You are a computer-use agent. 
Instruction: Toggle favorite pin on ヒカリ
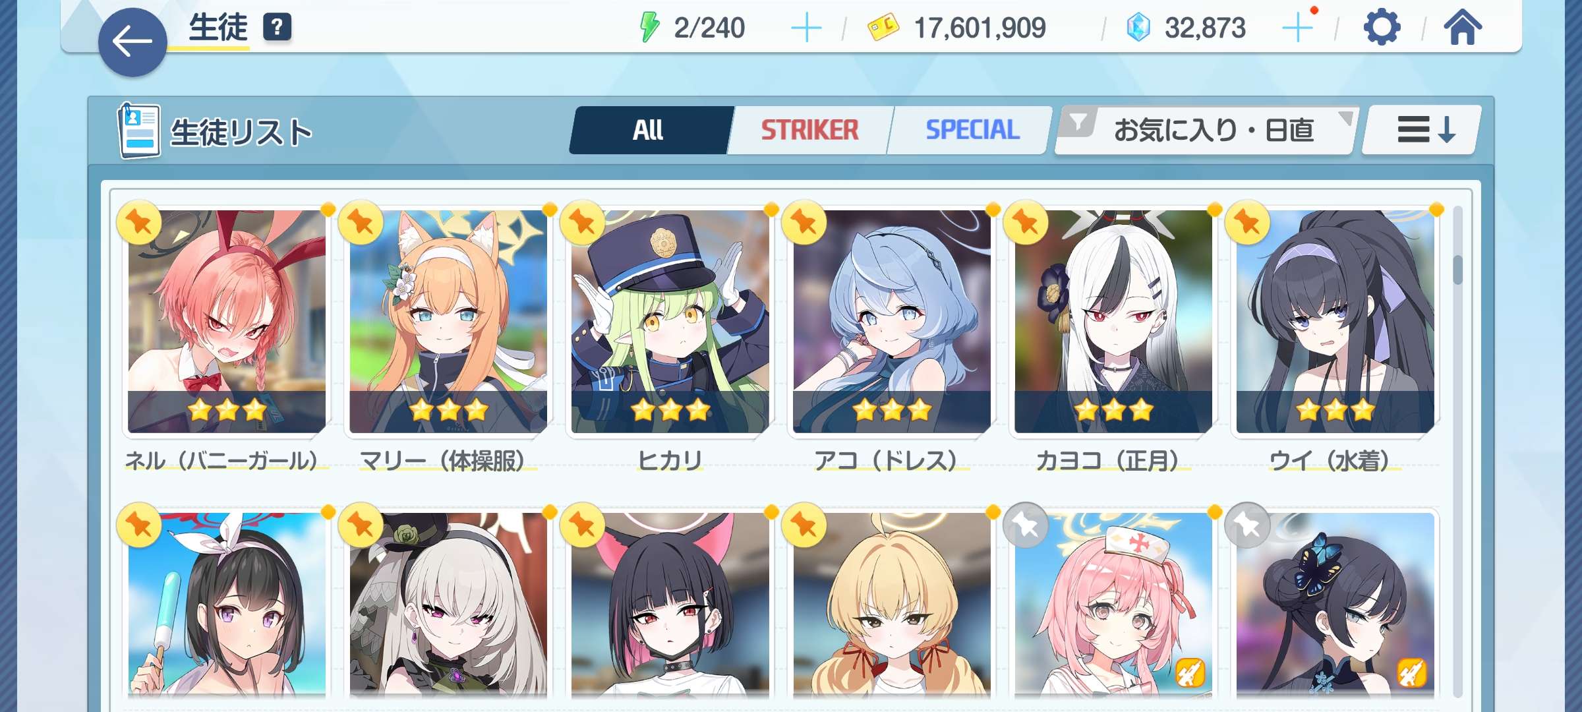point(582,222)
